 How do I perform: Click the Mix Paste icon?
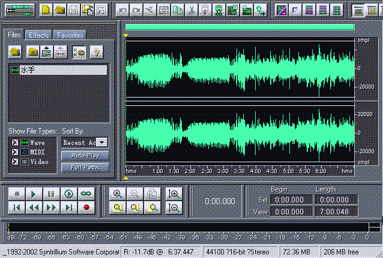[219, 10]
